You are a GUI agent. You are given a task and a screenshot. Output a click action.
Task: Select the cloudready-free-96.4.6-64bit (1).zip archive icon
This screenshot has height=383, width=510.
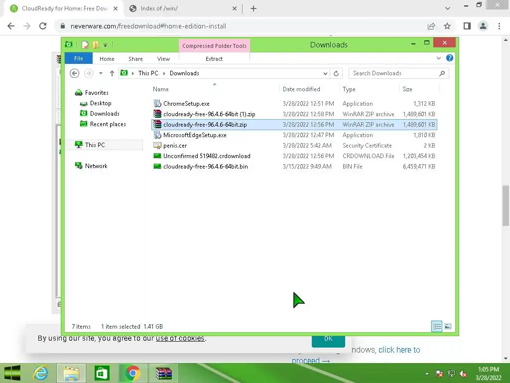point(157,114)
